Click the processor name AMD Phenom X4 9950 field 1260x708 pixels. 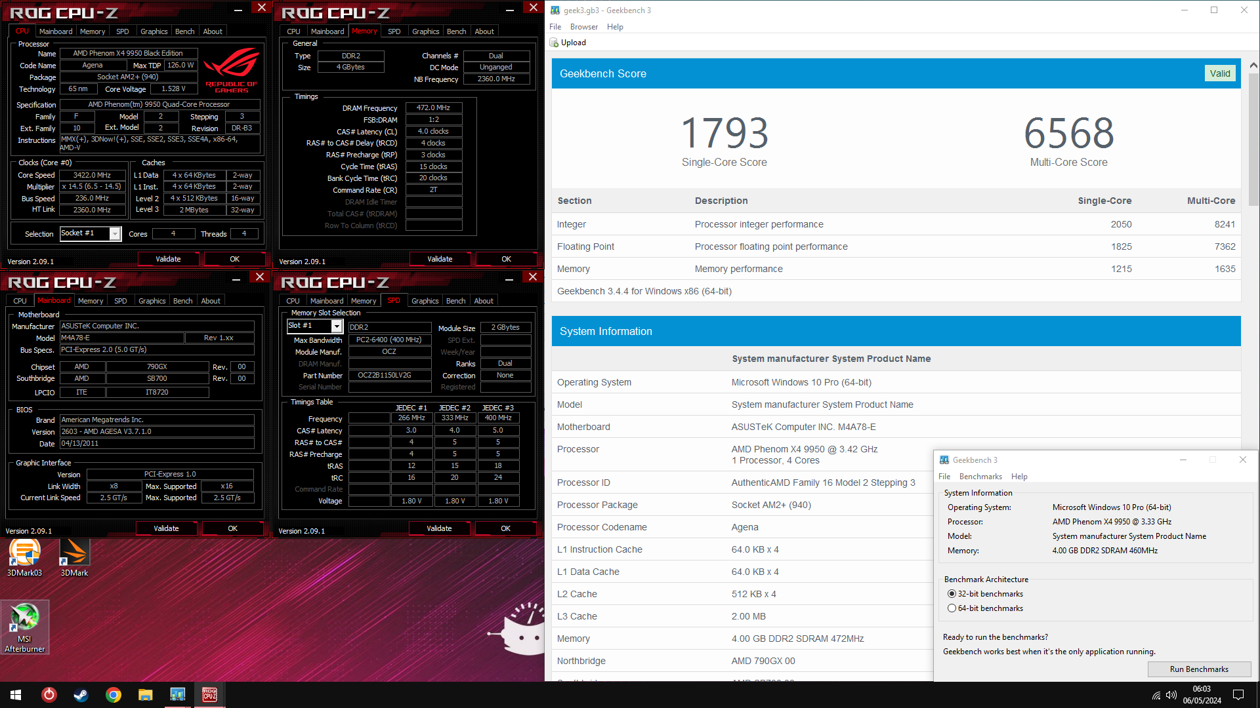[x=128, y=53]
